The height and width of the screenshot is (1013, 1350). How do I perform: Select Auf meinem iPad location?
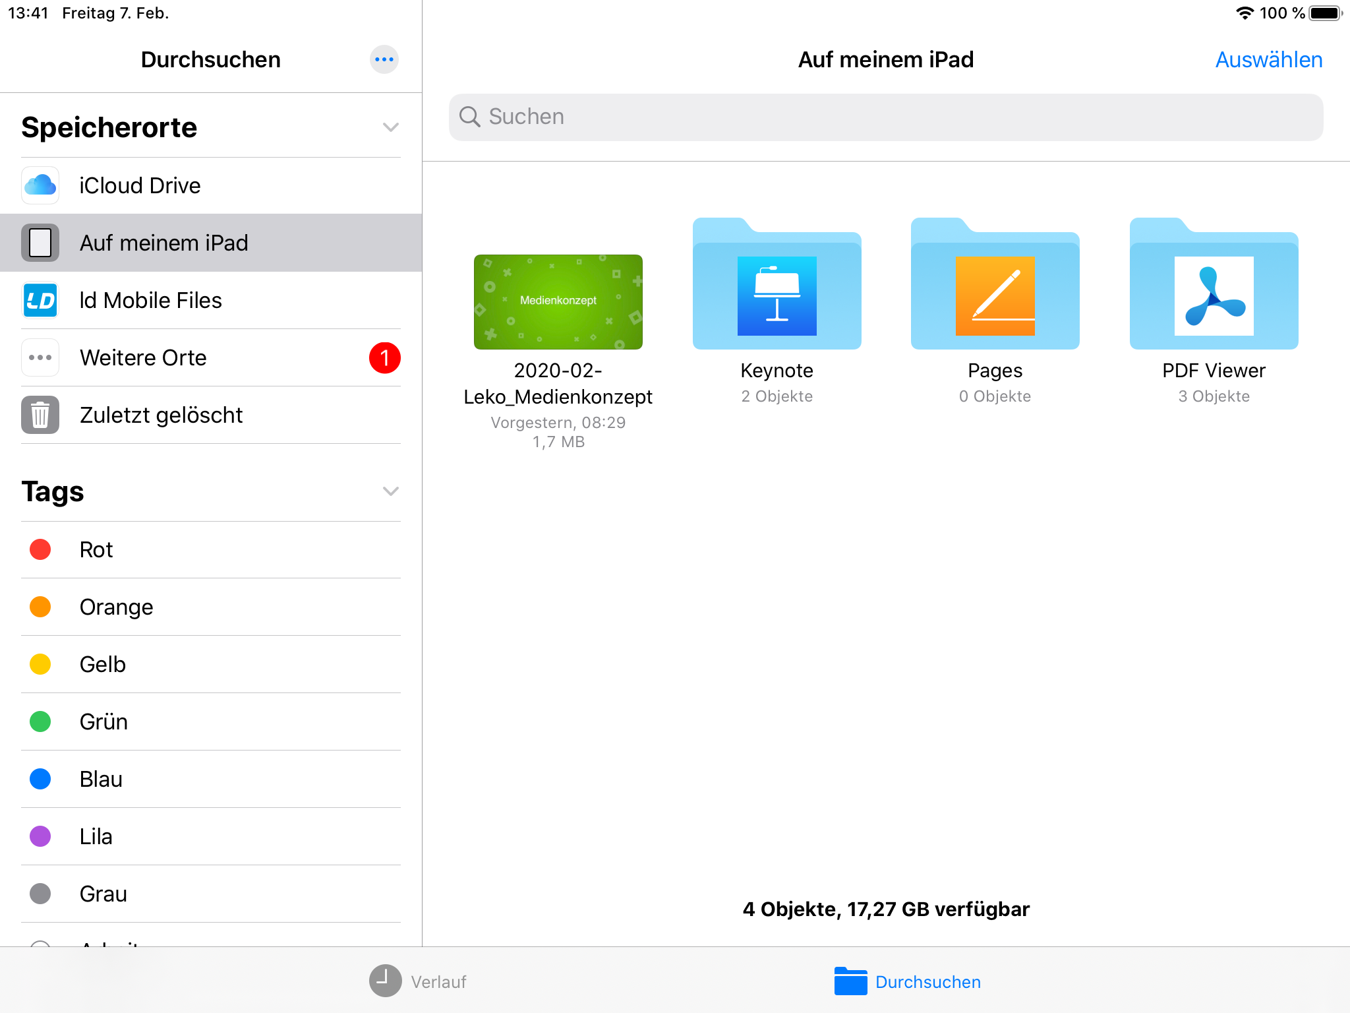pos(211,243)
